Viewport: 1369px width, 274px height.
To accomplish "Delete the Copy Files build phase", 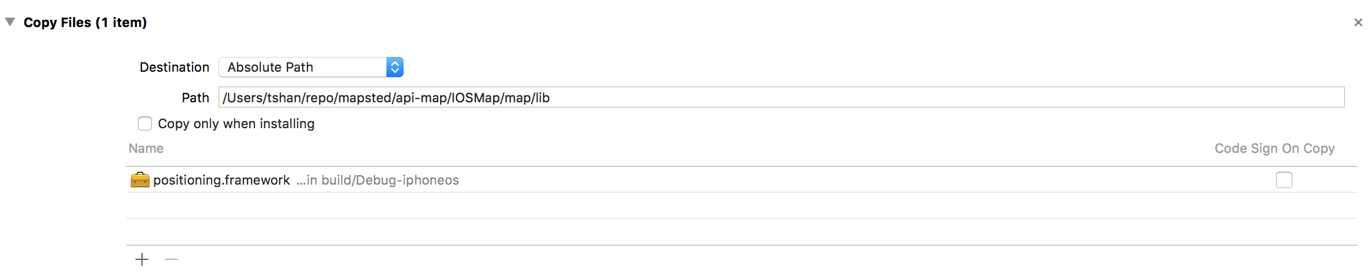I will tap(1358, 22).
